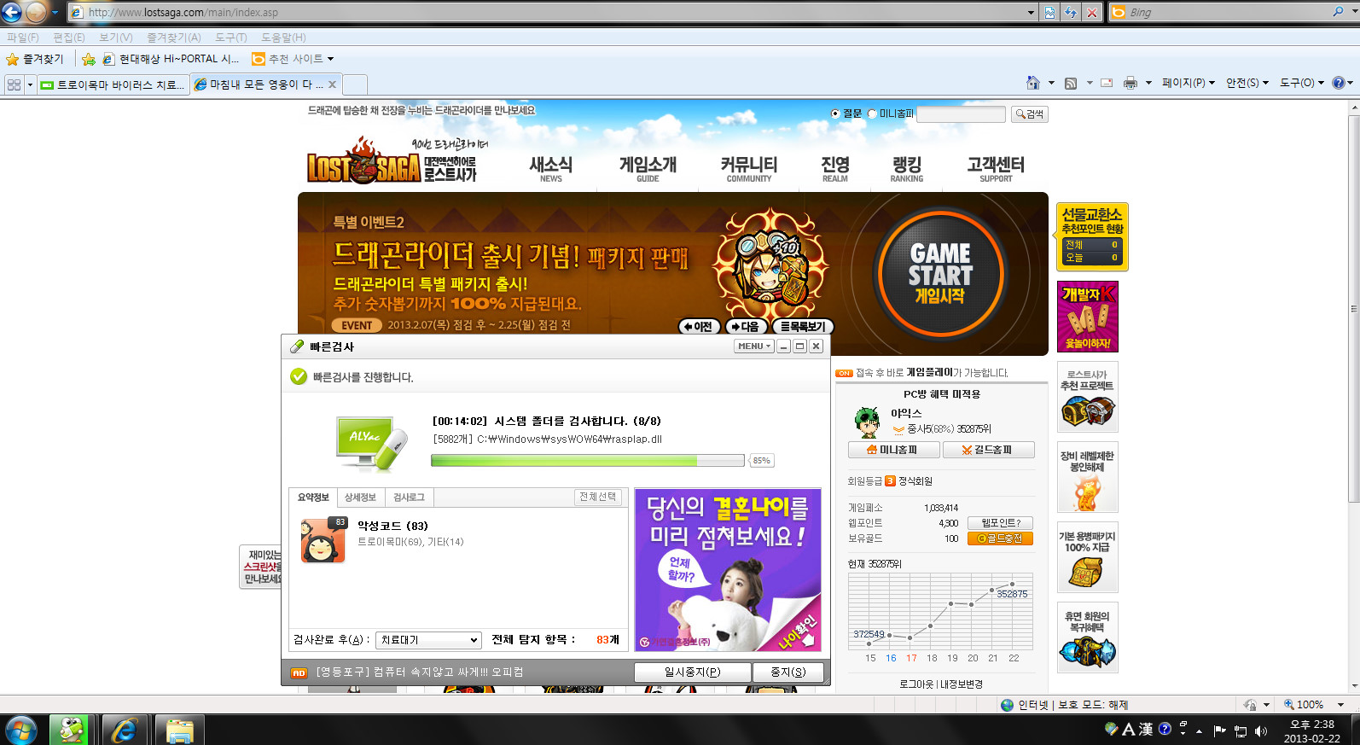Expand the 안전(S) dropdown menu
Image resolution: width=1360 pixels, height=745 pixels.
coord(1247,83)
